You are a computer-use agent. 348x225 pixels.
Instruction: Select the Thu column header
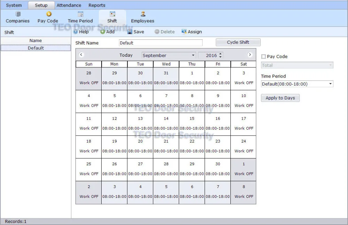(x=192, y=64)
